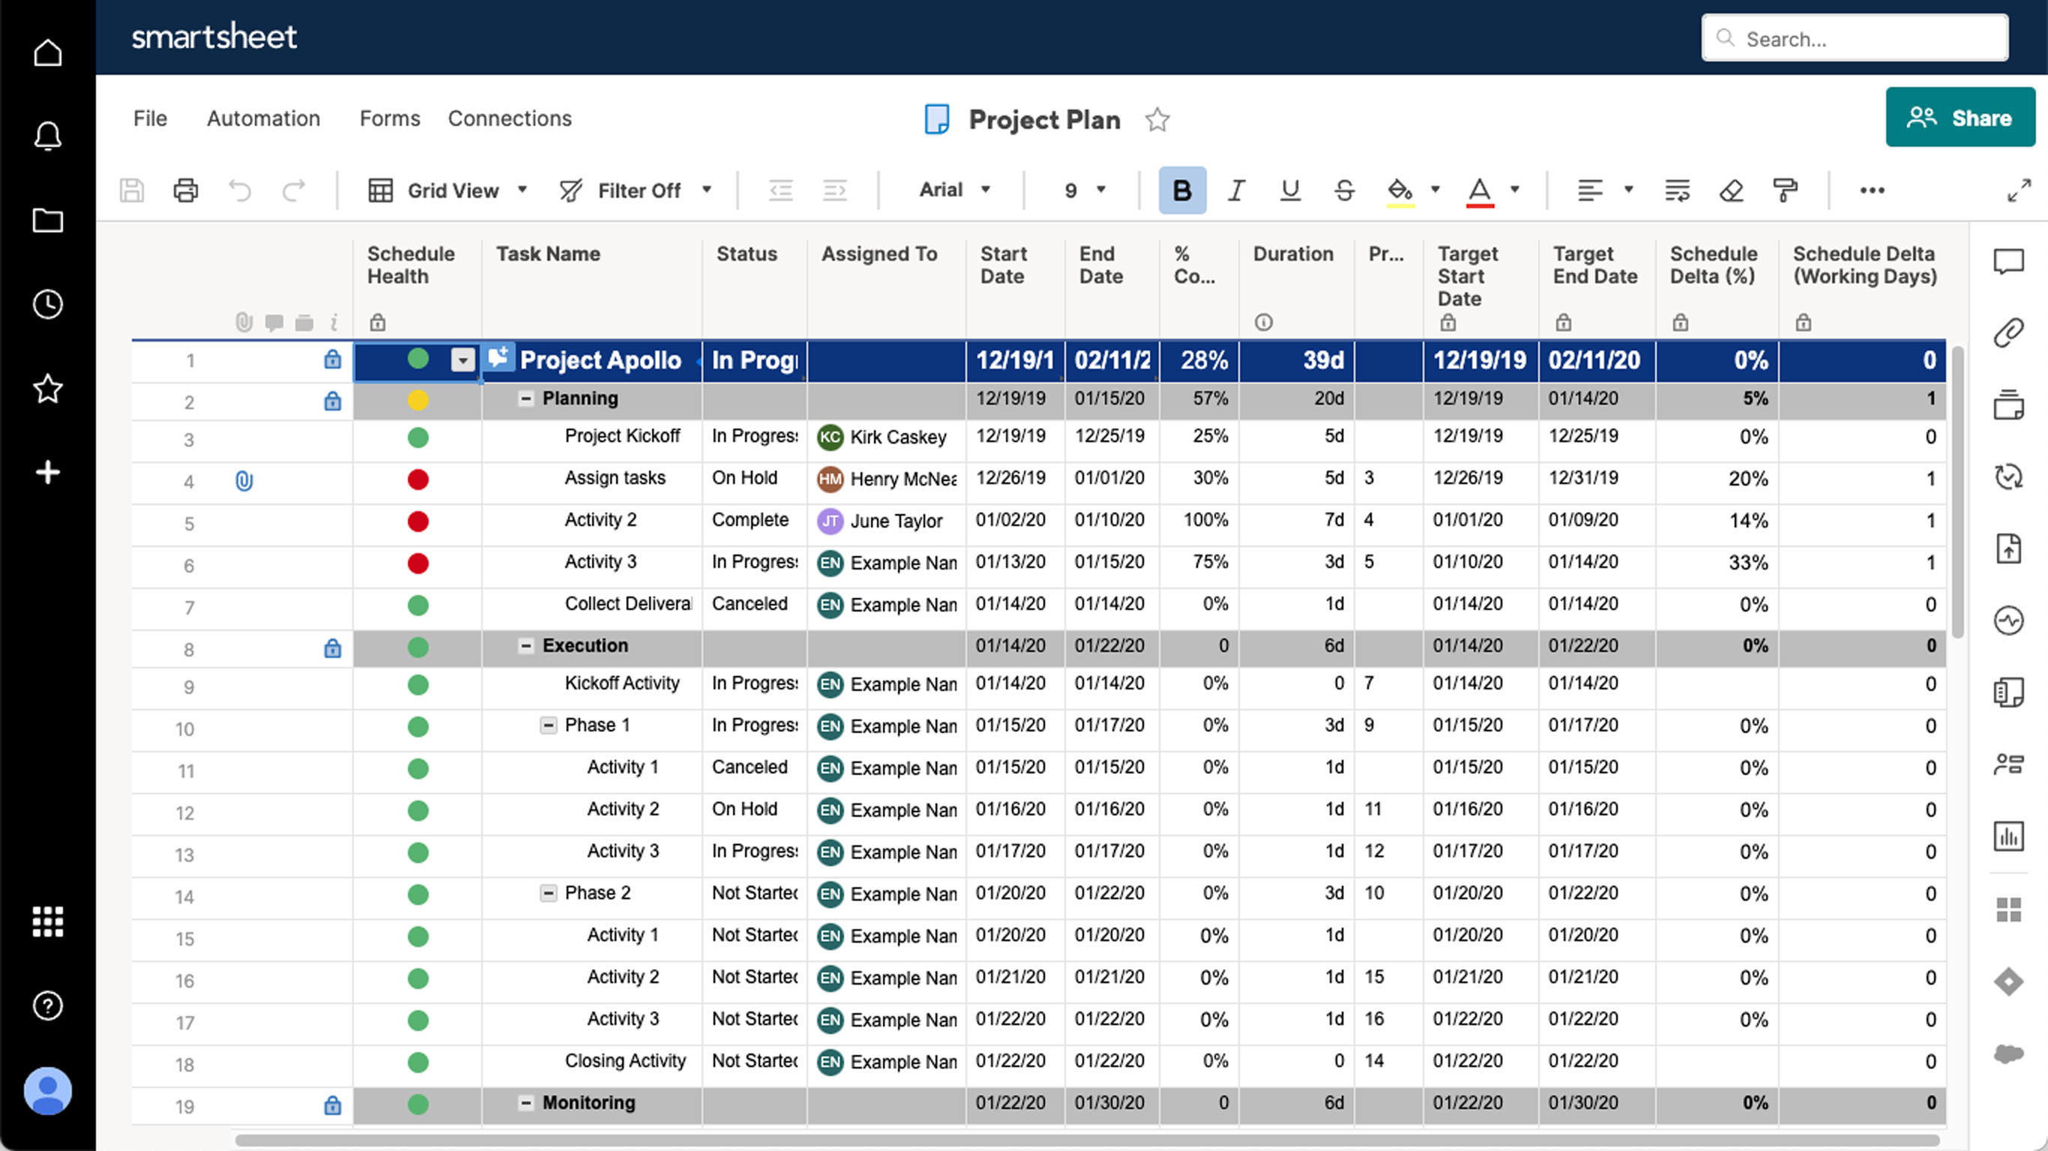Collapse the Planning section

click(525, 399)
